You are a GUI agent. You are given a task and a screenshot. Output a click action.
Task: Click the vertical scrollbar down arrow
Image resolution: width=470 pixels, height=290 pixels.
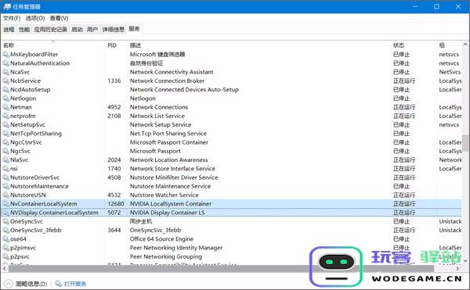coord(465,261)
